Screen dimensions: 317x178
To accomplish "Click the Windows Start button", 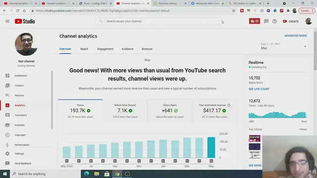I will tap(5, 174).
